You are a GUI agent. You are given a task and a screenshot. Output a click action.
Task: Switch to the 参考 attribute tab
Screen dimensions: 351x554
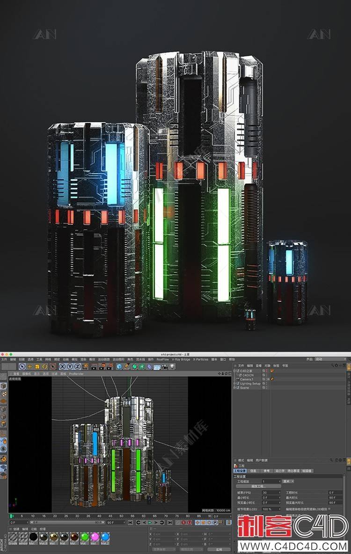coord(266,471)
